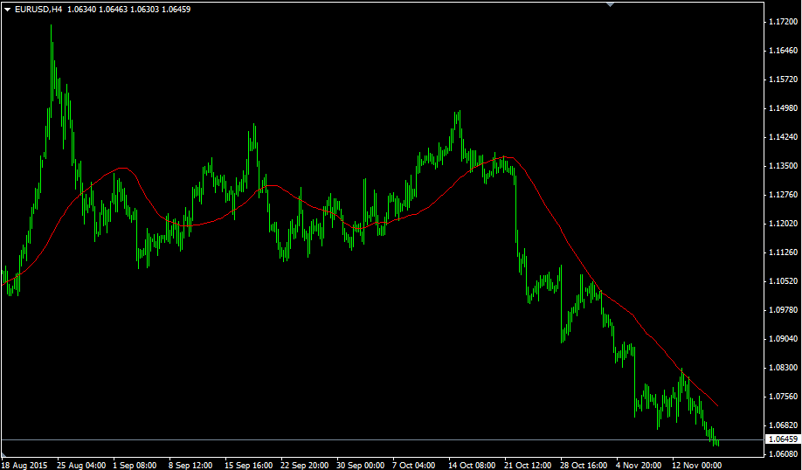Click the 1.12020 price axis label

[783, 223]
